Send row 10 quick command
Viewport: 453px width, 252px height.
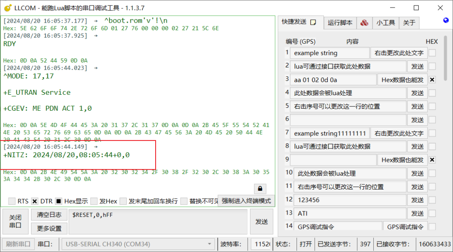coord(417,173)
